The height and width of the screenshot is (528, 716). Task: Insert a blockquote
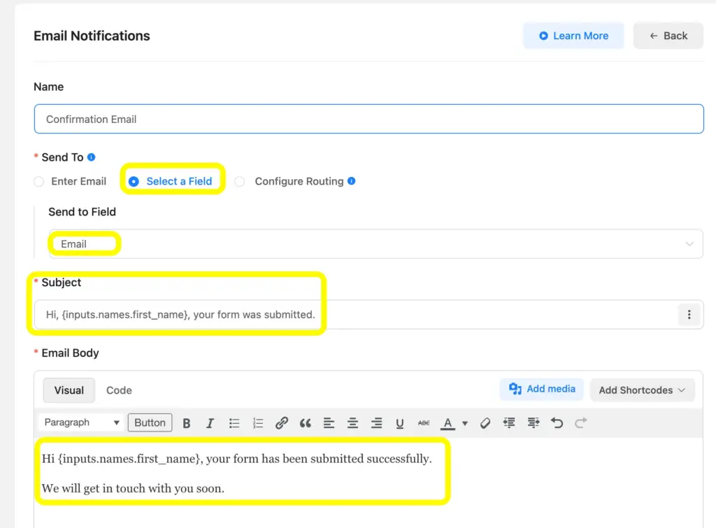[306, 422]
